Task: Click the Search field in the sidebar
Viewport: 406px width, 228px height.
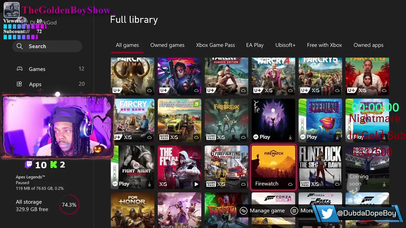Action: (x=47, y=46)
